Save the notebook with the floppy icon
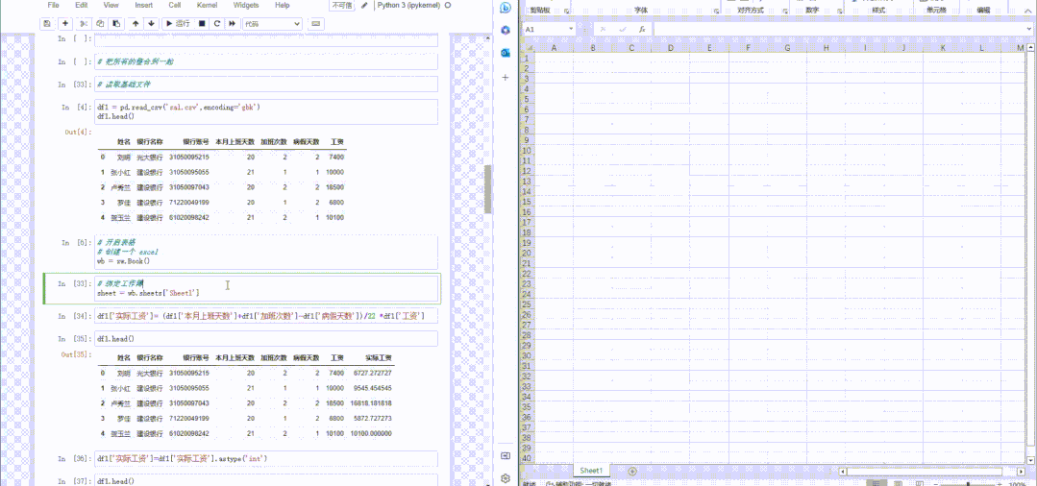The height and width of the screenshot is (486, 1037). click(47, 23)
